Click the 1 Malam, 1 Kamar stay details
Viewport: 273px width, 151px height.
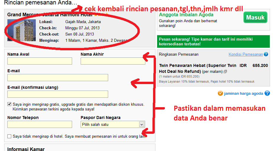tap(96, 40)
